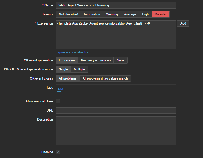Click the URL input field
Image resolution: width=203 pixels, height=158 pixels.
click(116, 110)
